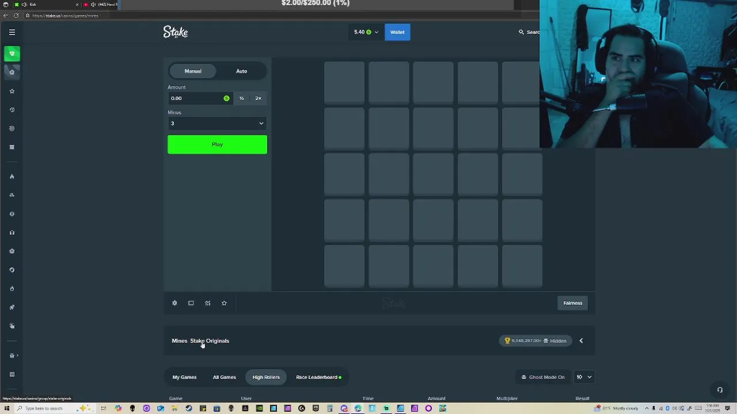Select the My Games tab
This screenshot has width=737, height=414.
184,377
